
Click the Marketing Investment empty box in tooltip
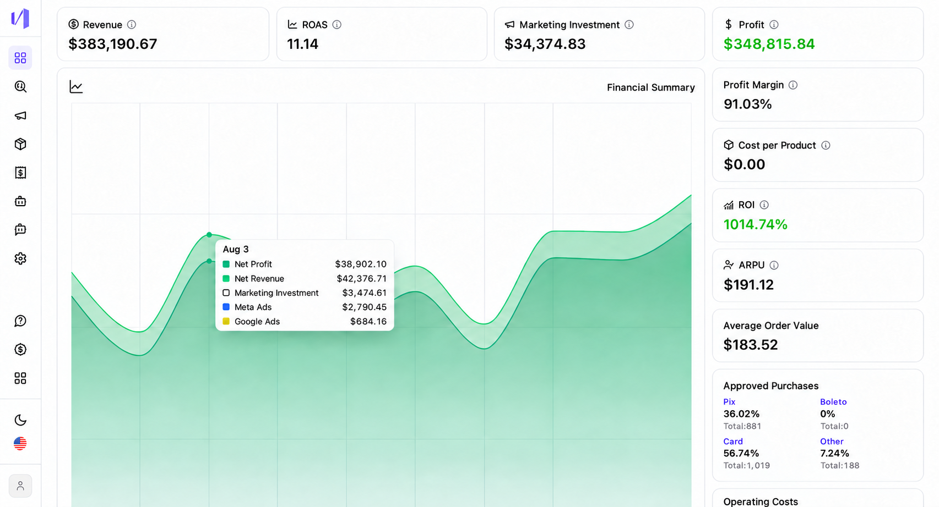click(x=226, y=293)
